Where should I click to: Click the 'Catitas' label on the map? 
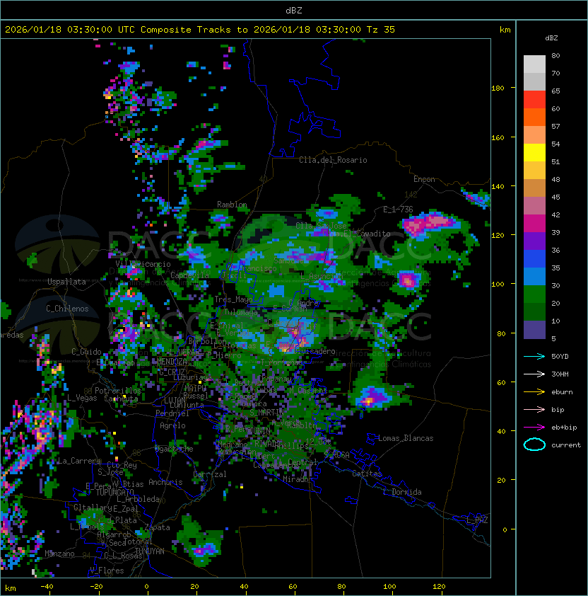(367, 474)
